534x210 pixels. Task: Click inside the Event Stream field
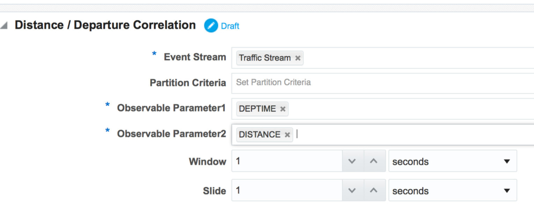[383, 58]
